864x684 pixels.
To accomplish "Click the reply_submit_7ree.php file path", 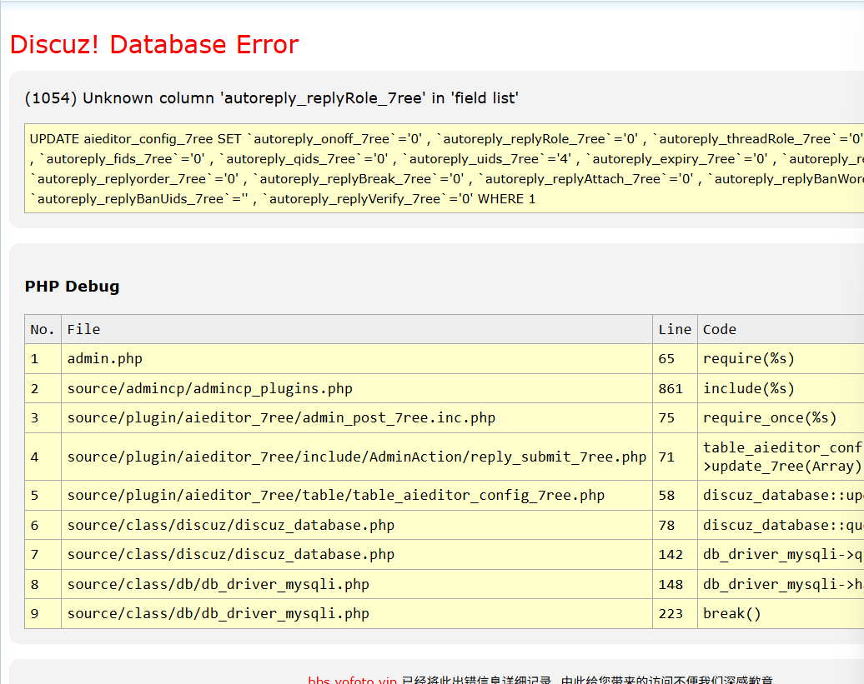I will click(x=356, y=457).
